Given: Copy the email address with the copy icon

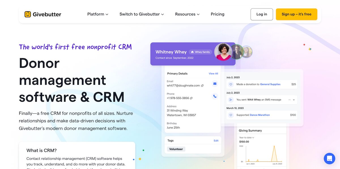Looking at the screenshot, I should click(x=202, y=86).
